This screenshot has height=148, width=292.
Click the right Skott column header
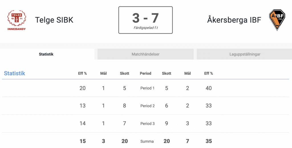[x=167, y=73]
